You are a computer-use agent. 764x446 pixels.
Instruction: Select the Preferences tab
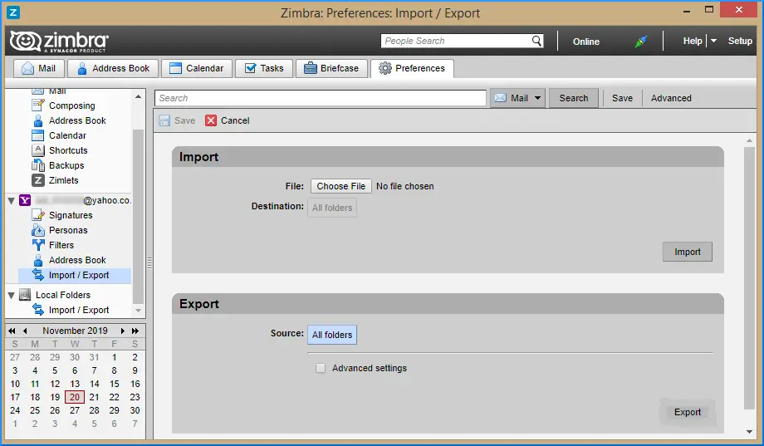[x=412, y=68]
